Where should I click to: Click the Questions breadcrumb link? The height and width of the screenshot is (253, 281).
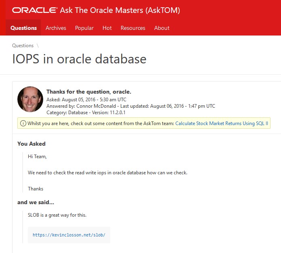23,46
